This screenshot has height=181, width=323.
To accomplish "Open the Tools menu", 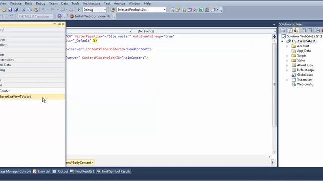I will pyautogui.click(x=75, y=4).
